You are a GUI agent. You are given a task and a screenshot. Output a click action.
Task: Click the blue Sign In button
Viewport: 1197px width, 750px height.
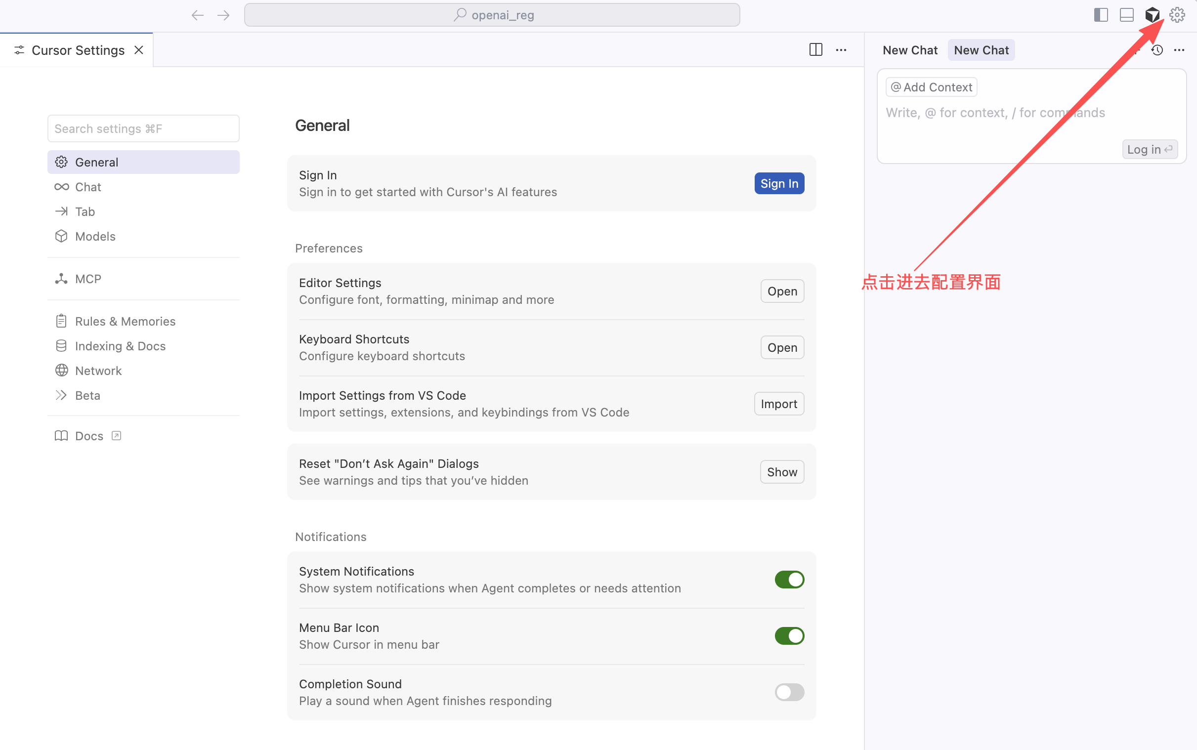(x=779, y=183)
